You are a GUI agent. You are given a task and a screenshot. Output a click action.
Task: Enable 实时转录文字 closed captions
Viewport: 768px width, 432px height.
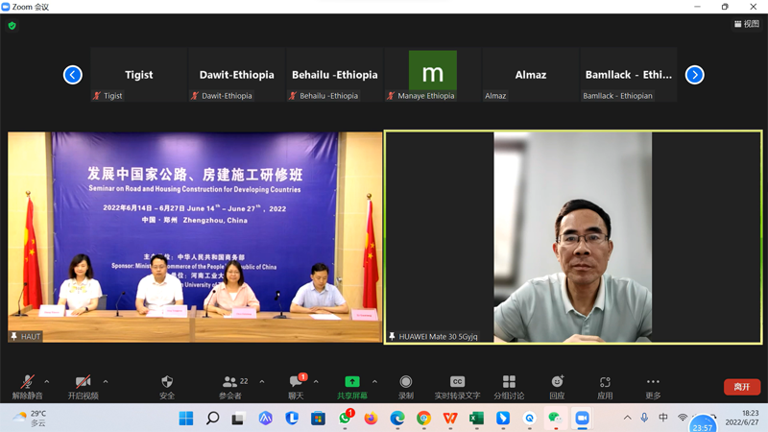[x=457, y=386]
